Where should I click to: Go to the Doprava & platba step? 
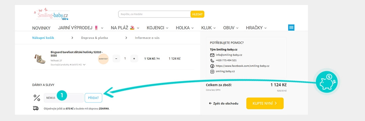(95, 38)
